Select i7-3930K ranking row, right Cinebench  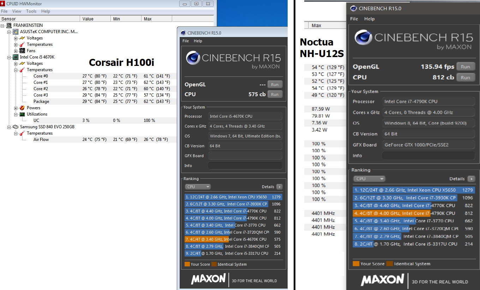414,198
